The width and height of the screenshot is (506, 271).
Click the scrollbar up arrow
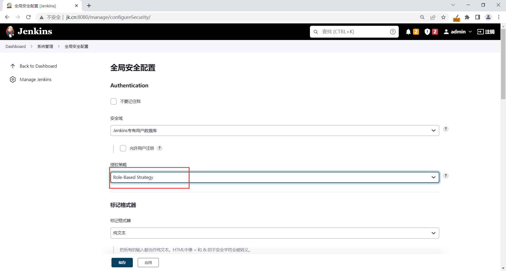[503, 26]
